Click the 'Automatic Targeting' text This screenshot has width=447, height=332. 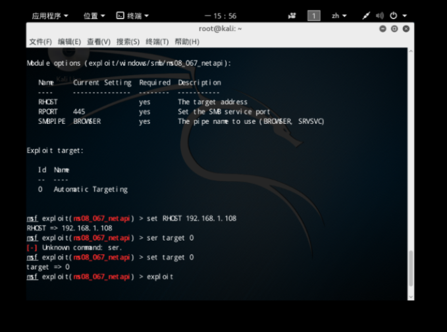click(91, 190)
